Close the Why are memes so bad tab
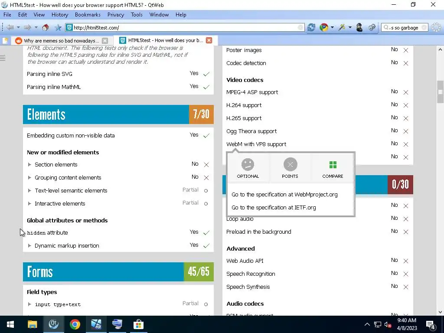444x333 pixels. coord(105,40)
